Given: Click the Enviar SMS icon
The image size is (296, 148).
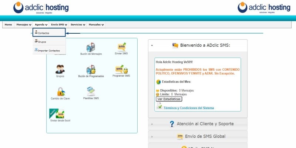Looking at the screenshot, I should coord(122,47).
